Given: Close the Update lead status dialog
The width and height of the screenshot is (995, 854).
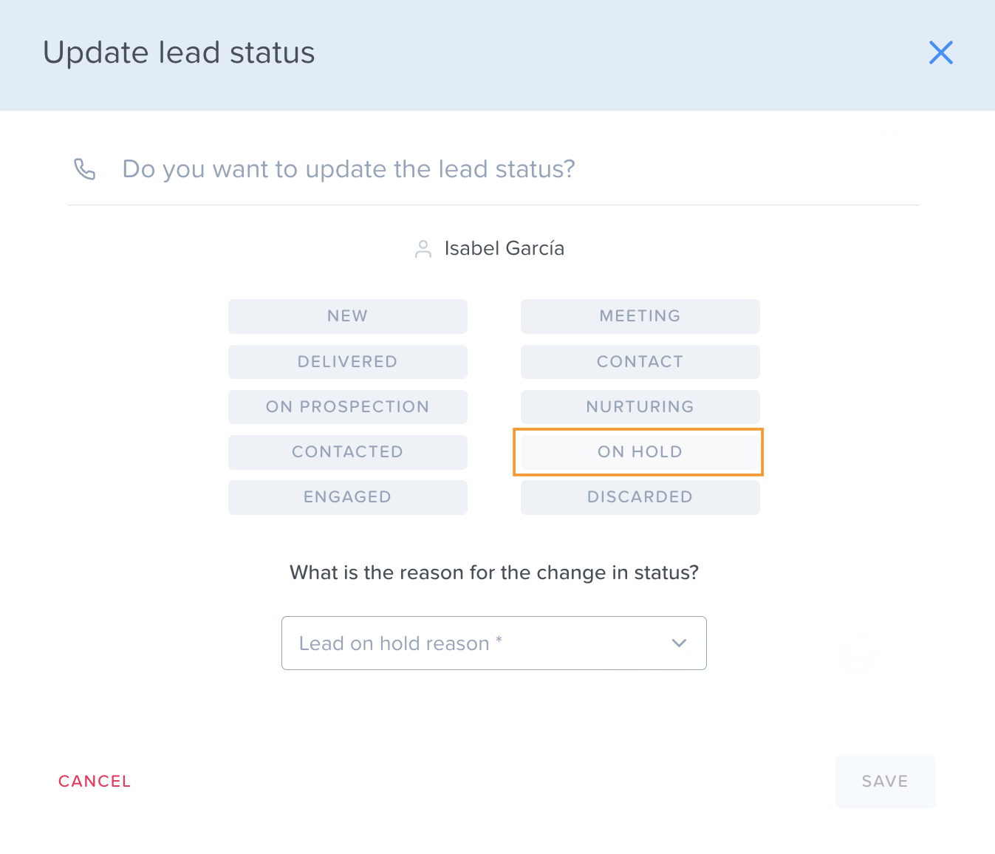Looking at the screenshot, I should click(x=940, y=52).
